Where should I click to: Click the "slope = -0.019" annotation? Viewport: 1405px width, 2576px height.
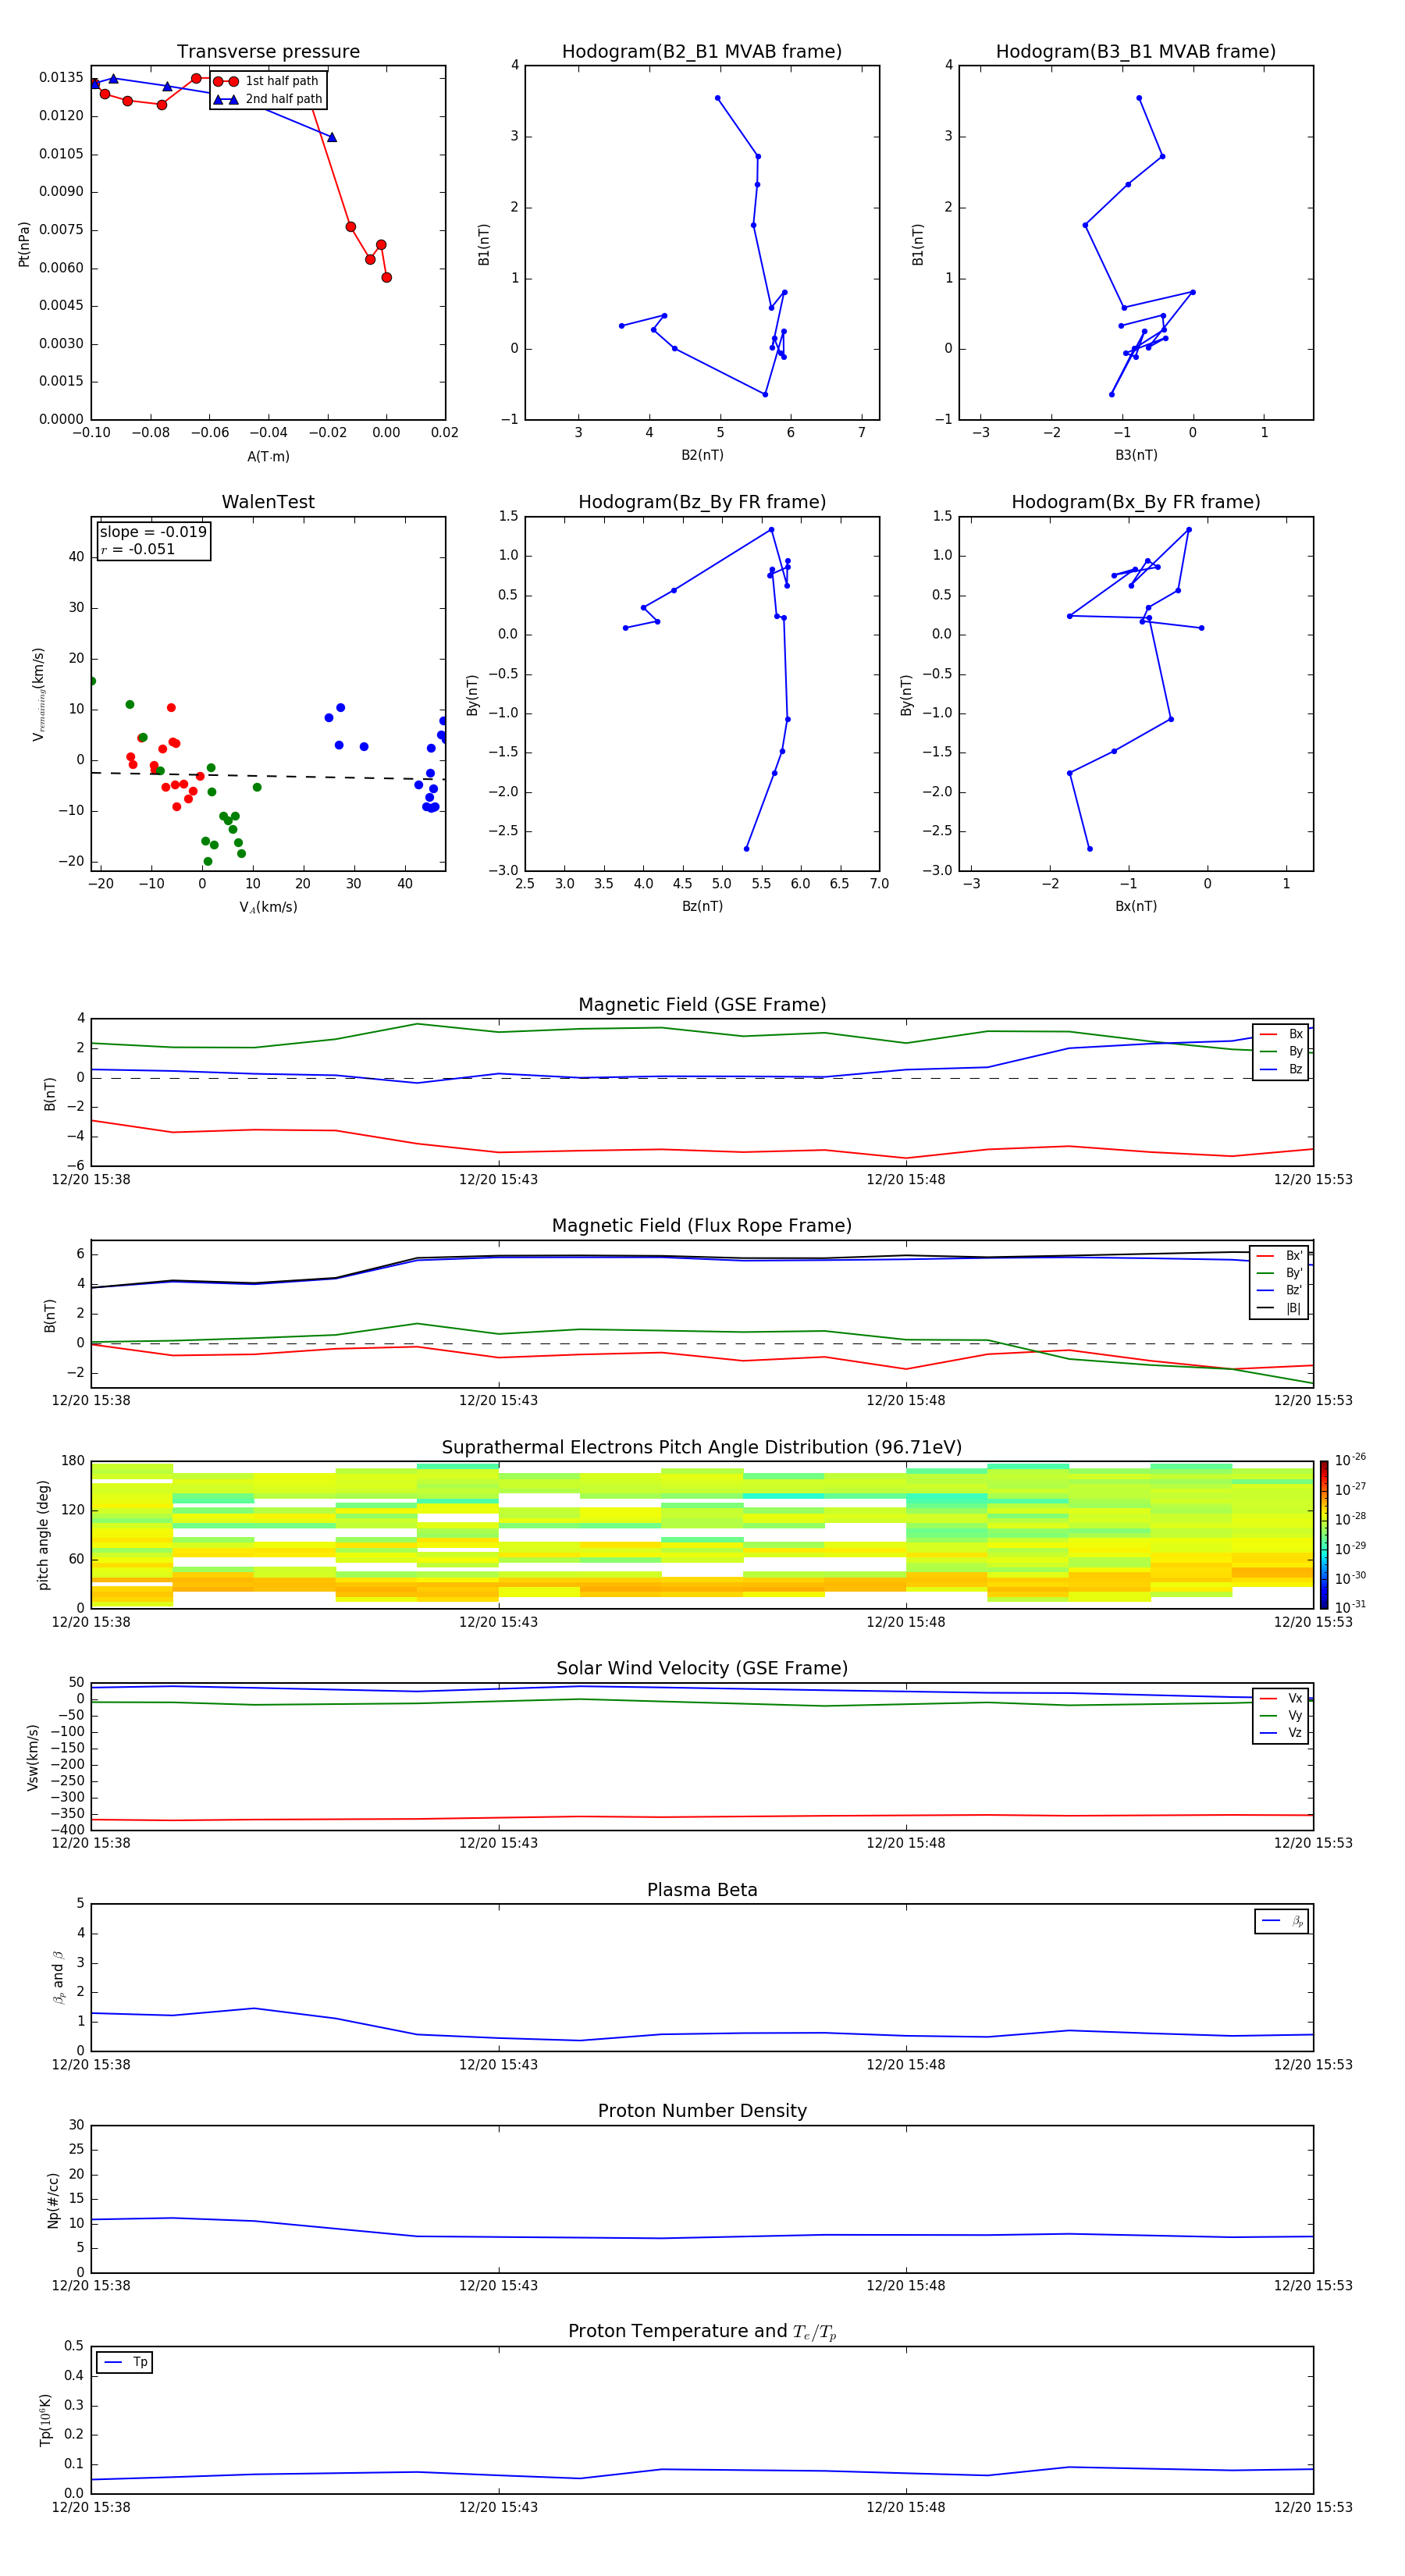pos(153,532)
